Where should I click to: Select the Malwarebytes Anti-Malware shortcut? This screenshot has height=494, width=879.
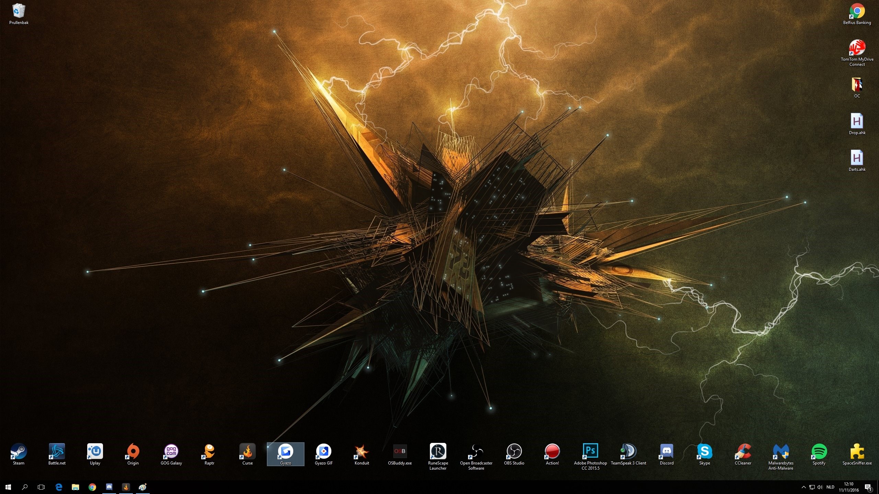click(781, 457)
